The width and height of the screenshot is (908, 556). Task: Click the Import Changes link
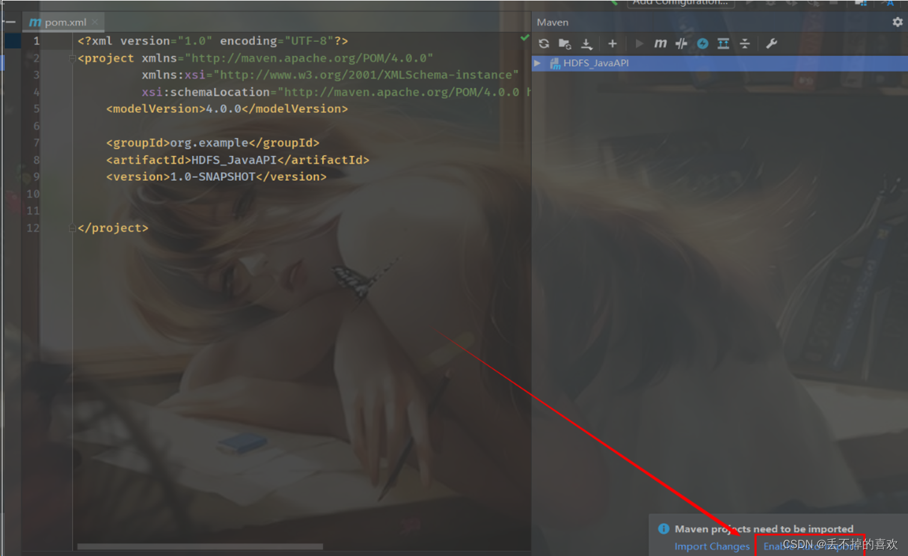(712, 546)
